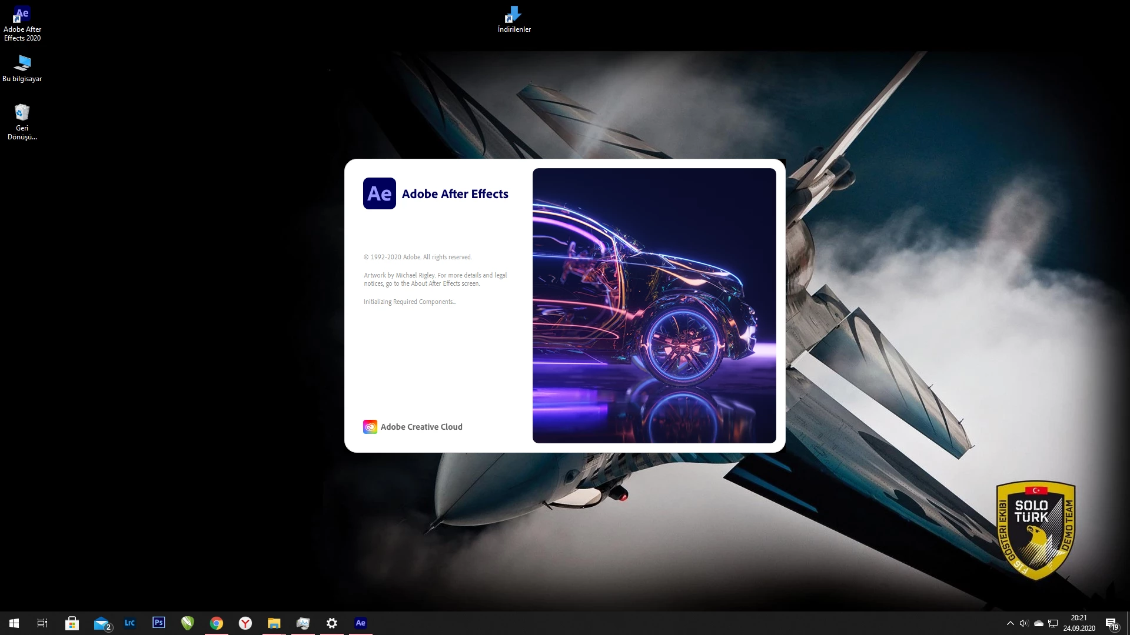
Task: Open File Explorer from the taskbar
Action: pyautogui.click(x=274, y=623)
